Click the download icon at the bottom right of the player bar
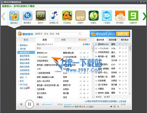The width and height of the screenshot is (147, 113). coord(118,107)
